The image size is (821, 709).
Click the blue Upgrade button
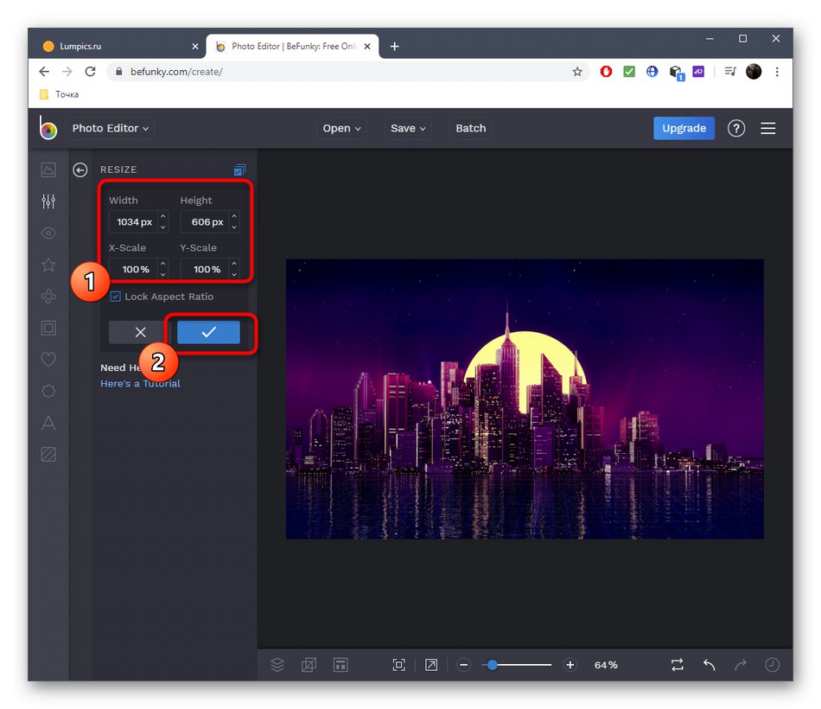point(684,128)
